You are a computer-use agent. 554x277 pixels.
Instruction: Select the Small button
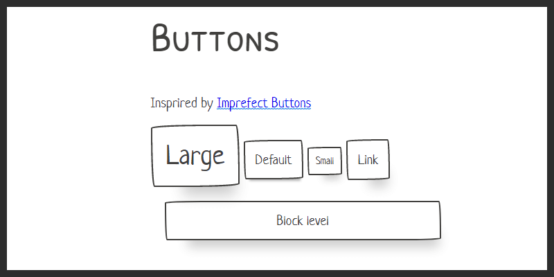tap(325, 161)
